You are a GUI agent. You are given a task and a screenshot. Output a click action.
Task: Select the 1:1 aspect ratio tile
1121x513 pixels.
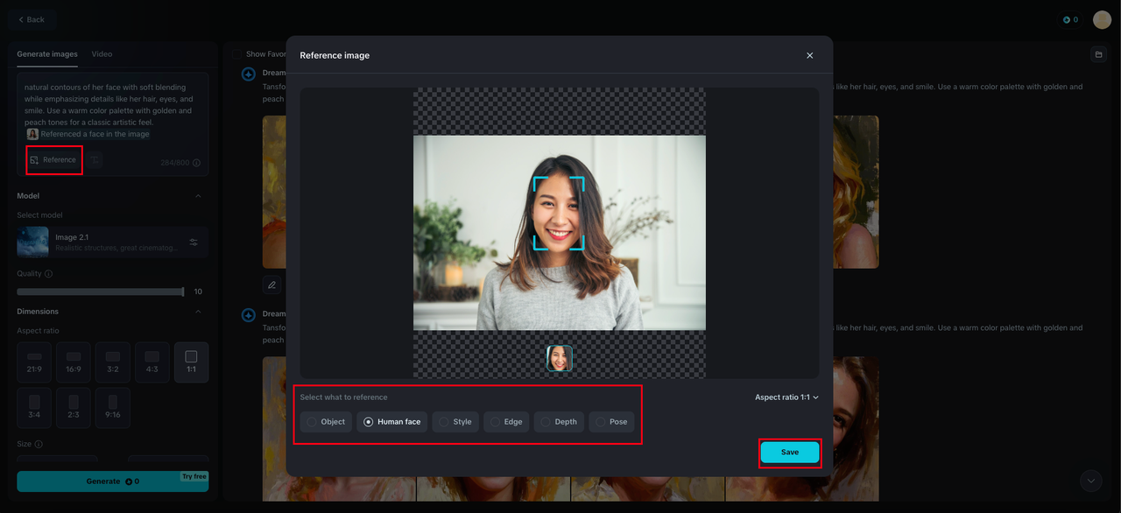click(192, 362)
